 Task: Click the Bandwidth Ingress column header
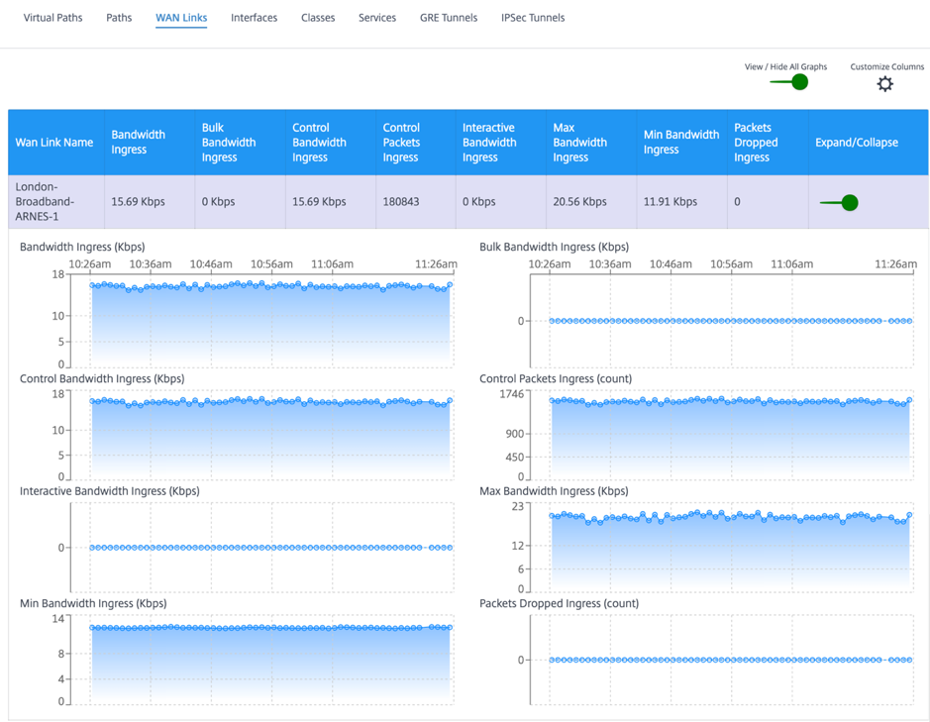click(150, 143)
